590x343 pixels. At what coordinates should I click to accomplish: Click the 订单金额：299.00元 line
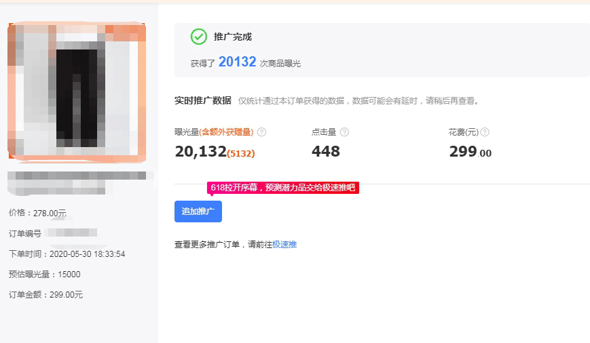point(46,295)
